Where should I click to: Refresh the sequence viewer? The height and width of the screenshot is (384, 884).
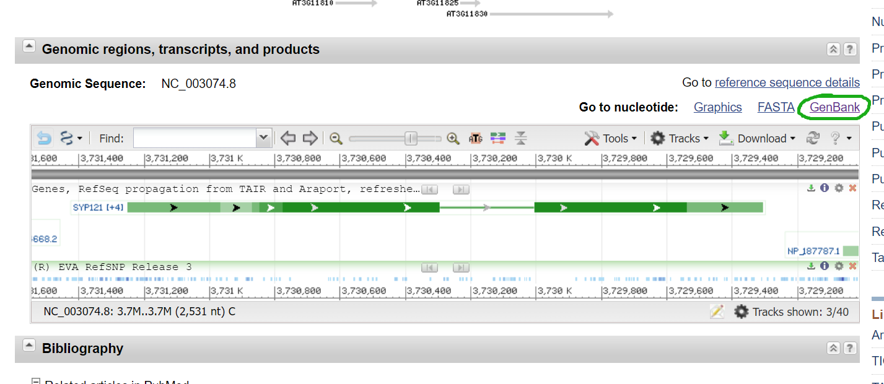pyautogui.click(x=813, y=138)
